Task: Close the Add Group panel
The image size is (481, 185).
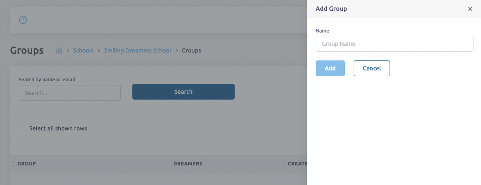Action: pyautogui.click(x=470, y=9)
